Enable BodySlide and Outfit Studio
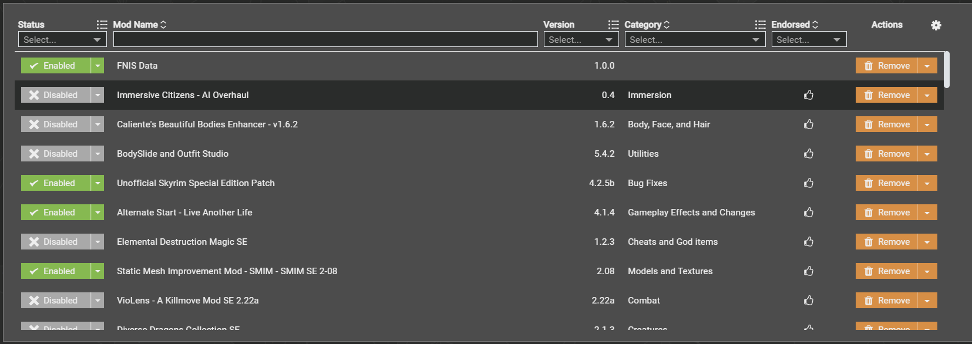972x344 pixels. [56, 153]
